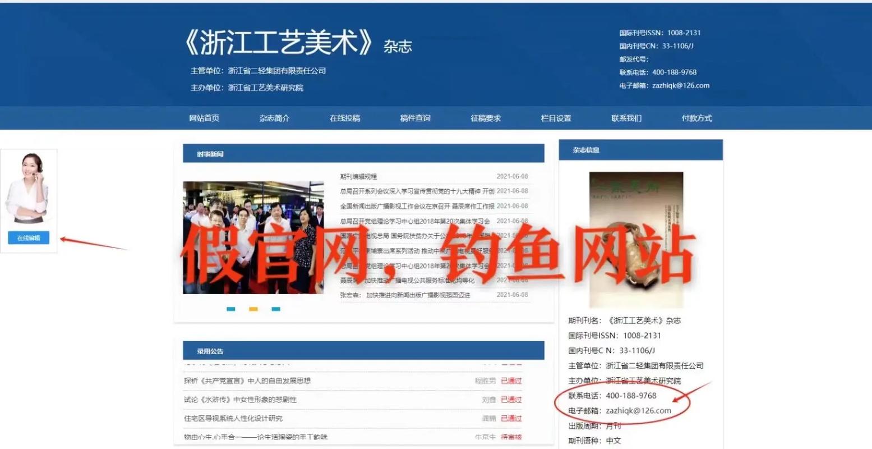Open the 杂志简介 navigation menu item
872x449 pixels.
coord(274,118)
